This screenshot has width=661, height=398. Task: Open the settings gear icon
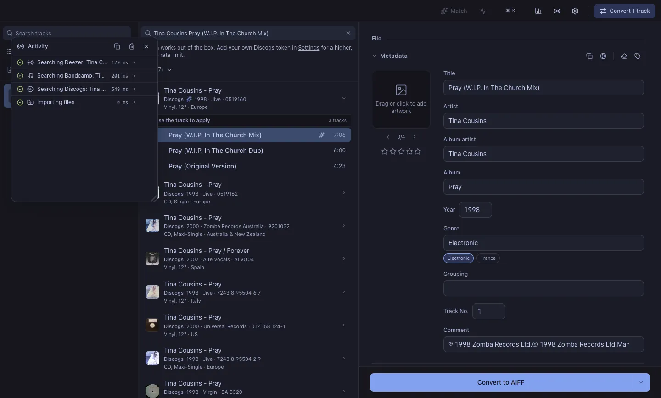(x=575, y=11)
